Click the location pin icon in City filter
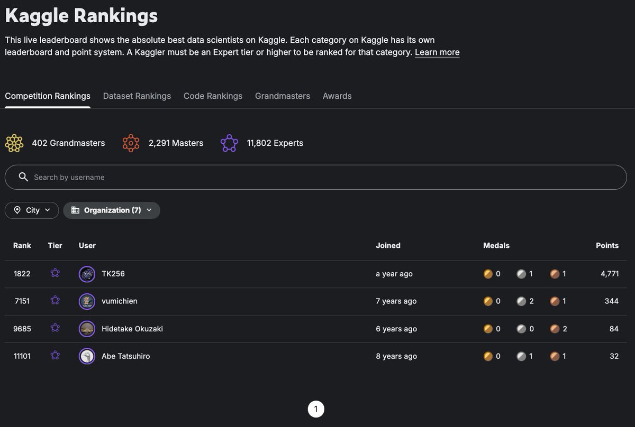Screen dimensions: 635x427 pos(17,210)
